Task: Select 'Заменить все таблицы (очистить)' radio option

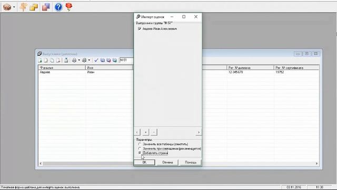Action: pyautogui.click(x=140, y=144)
